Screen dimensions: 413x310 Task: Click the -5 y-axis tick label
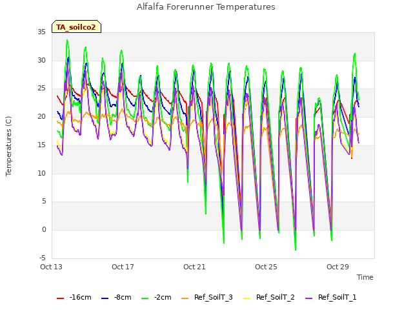click(x=43, y=258)
